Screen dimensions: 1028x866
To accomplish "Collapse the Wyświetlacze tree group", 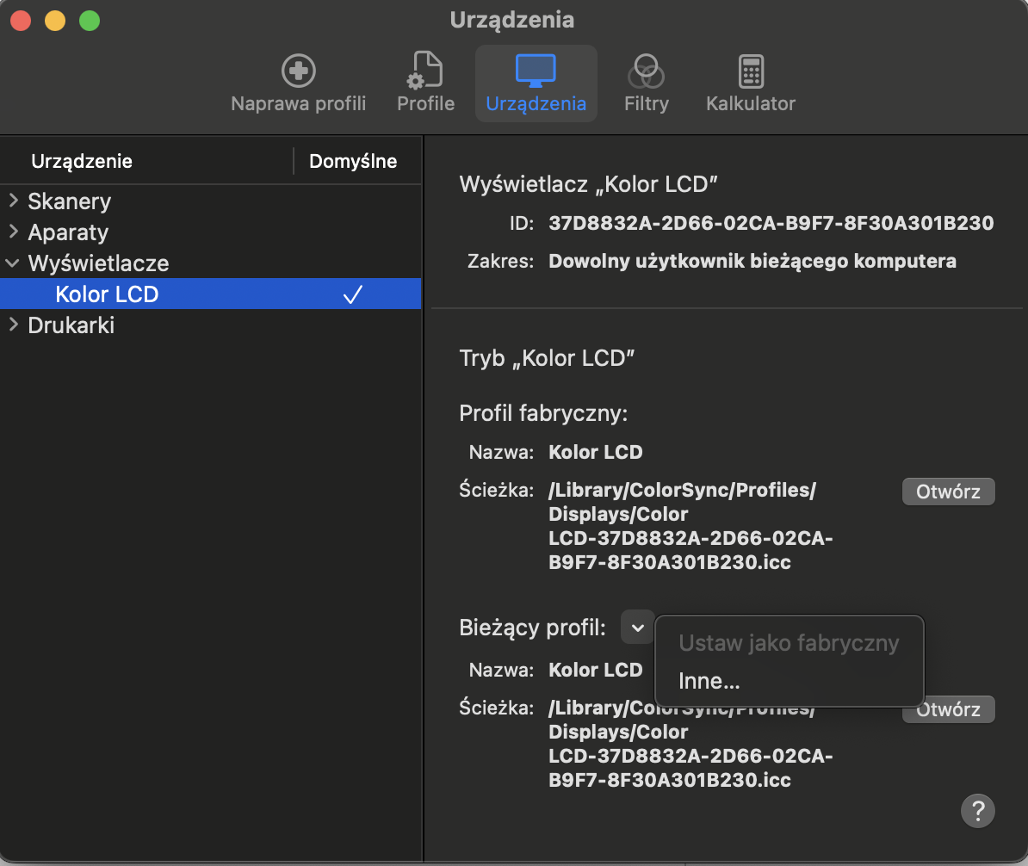I will coord(14,263).
